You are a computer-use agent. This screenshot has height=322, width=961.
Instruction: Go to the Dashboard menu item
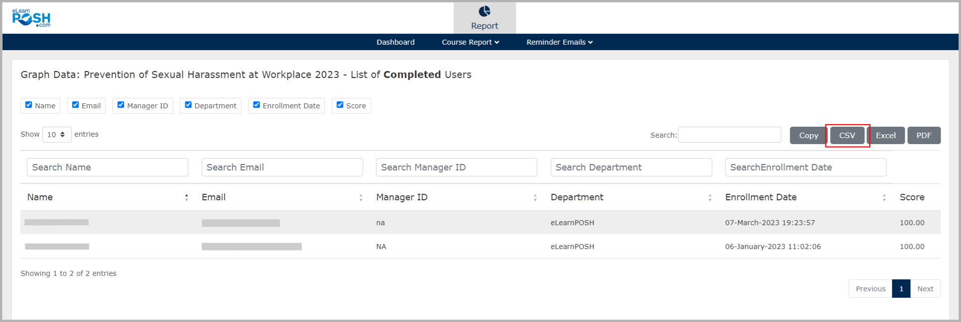pyautogui.click(x=396, y=42)
